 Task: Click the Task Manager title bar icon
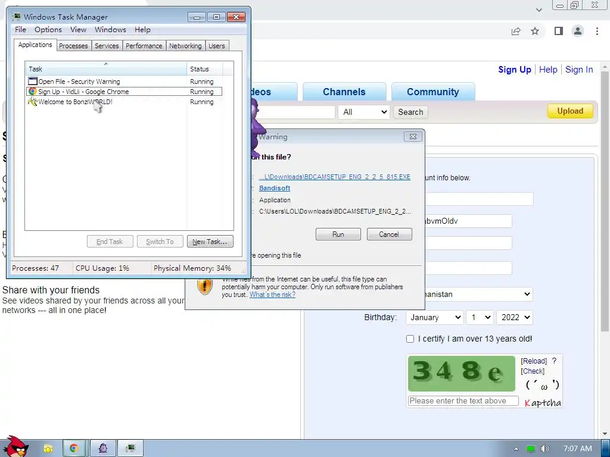tap(16, 17)
